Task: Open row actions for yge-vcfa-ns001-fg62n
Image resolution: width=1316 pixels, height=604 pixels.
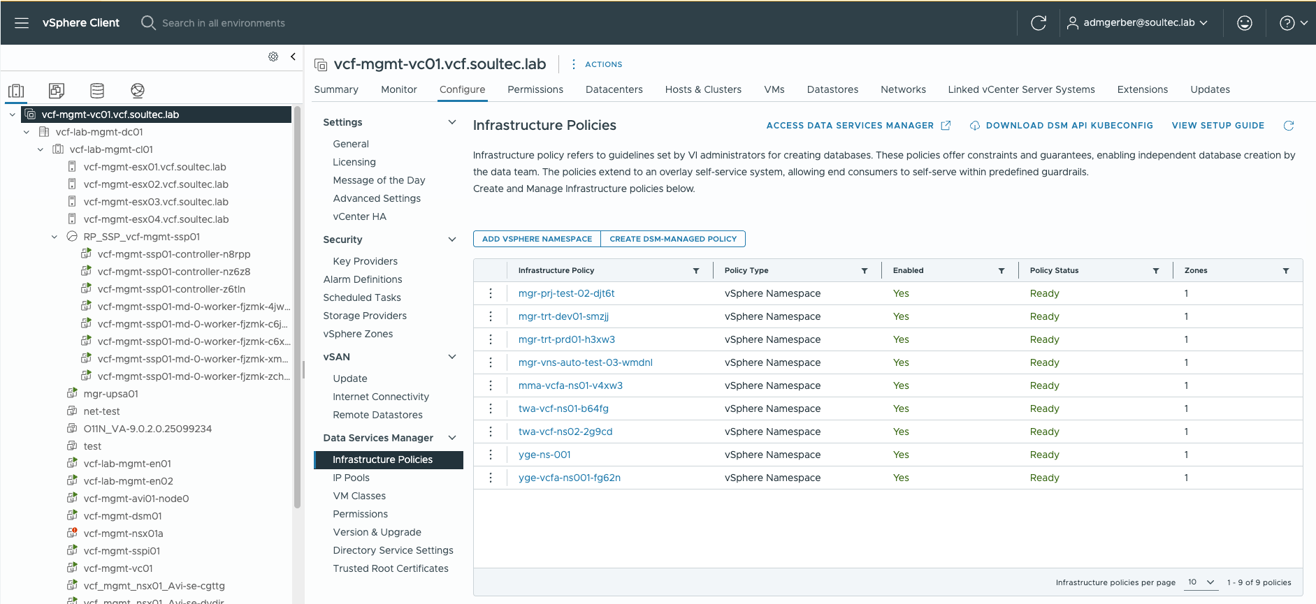Action: pyautogui.click(x=491, y=478)
